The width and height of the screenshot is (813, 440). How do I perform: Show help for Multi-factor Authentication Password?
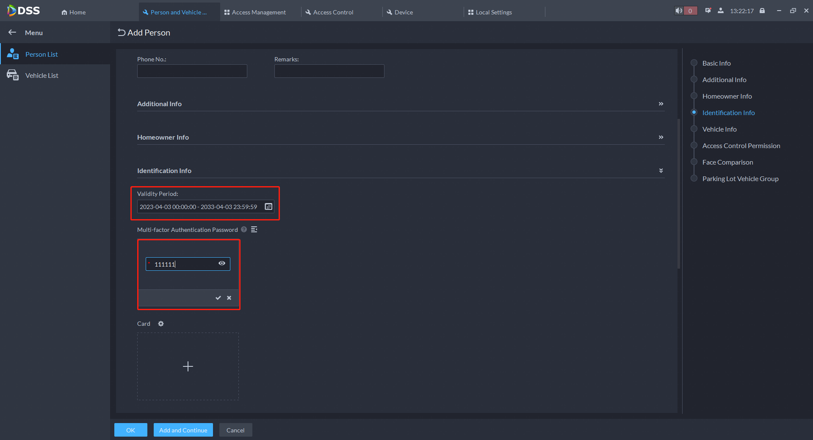point(244,229)
